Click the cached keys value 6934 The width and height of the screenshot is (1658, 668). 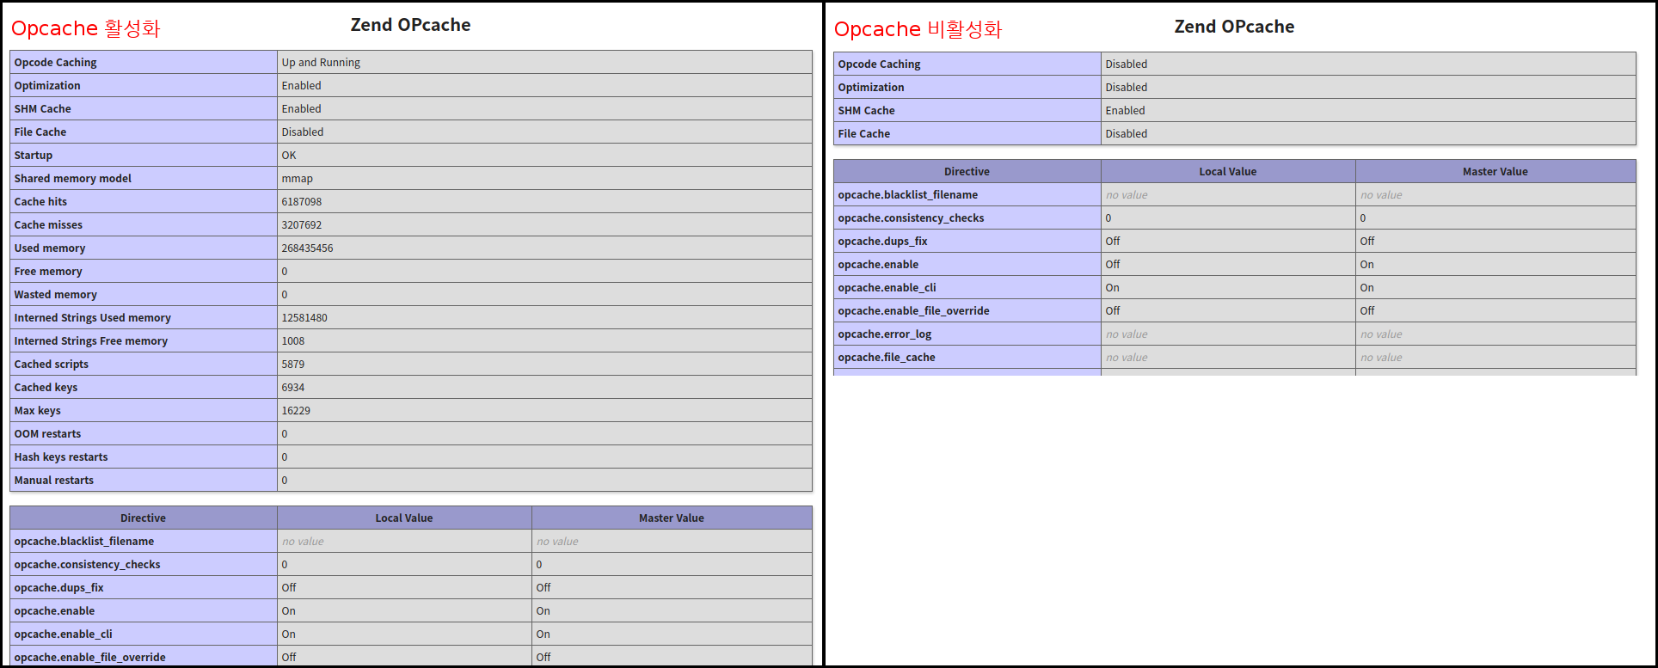click(293, 387)
